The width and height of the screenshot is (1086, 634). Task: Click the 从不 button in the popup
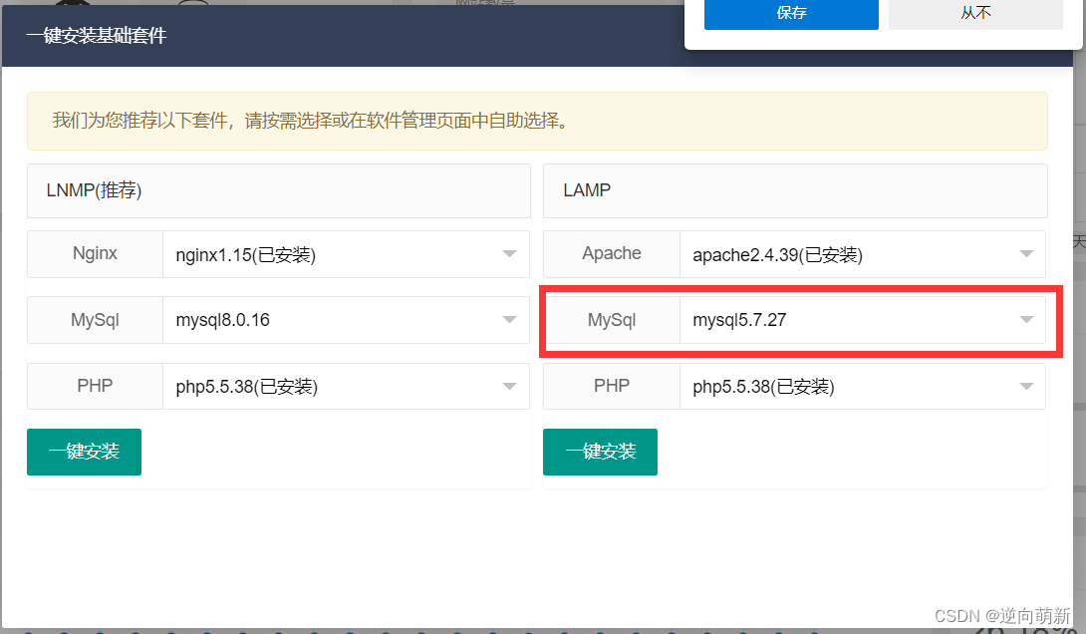(x=974, y=14)
